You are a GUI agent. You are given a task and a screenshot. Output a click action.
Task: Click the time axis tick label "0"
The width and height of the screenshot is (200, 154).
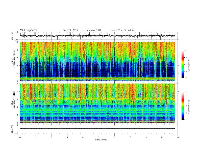[x=20, y=137]
